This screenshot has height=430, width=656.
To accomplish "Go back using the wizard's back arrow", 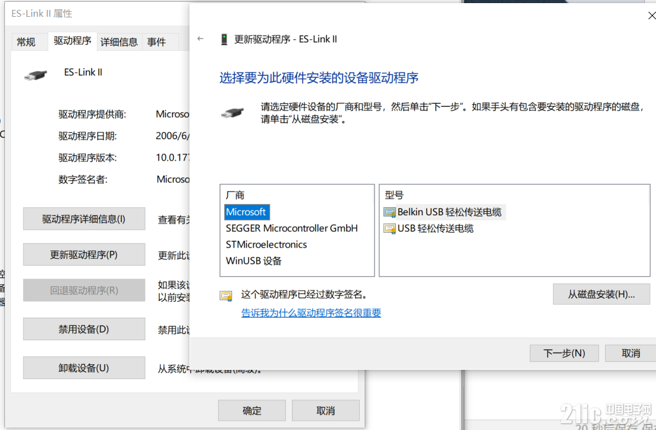I will (201, 39).
